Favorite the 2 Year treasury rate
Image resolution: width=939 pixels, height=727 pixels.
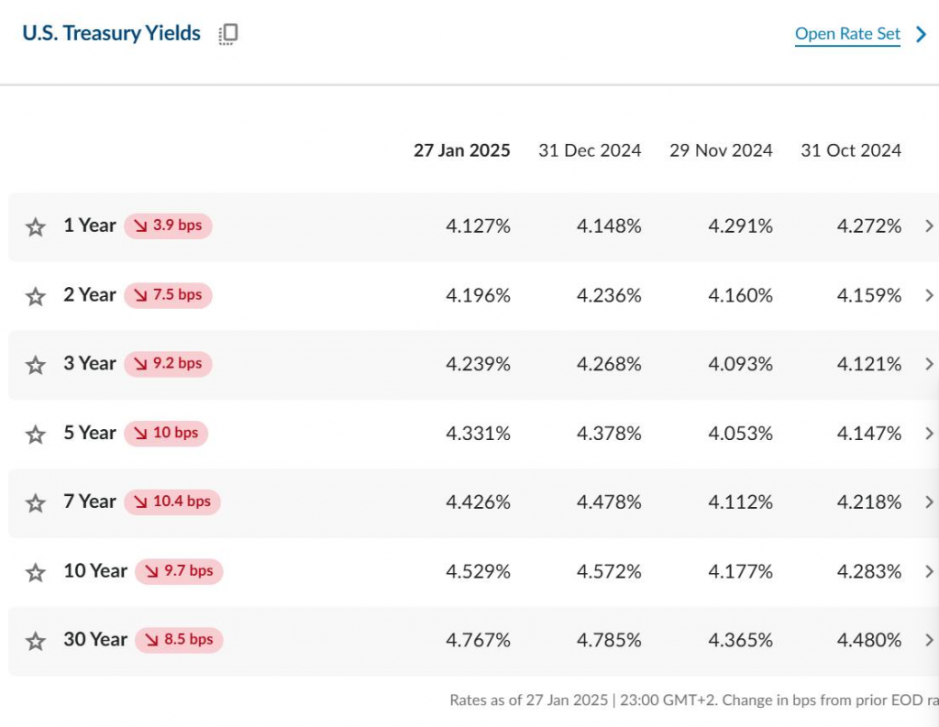pos(36,296)
